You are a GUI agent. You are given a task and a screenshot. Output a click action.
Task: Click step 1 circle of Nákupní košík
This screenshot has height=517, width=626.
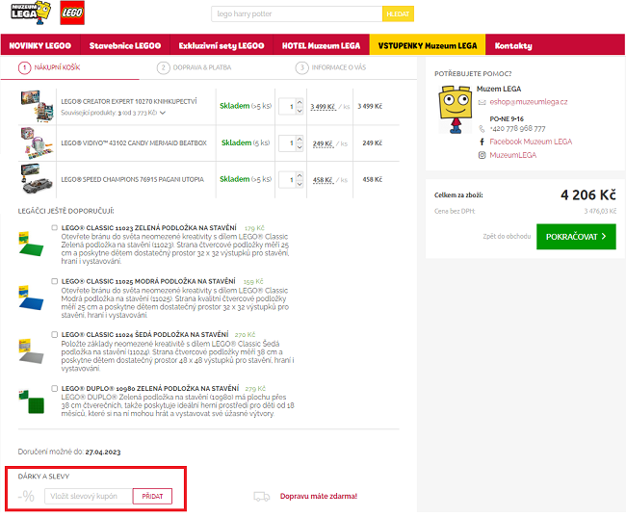point(24,67)
